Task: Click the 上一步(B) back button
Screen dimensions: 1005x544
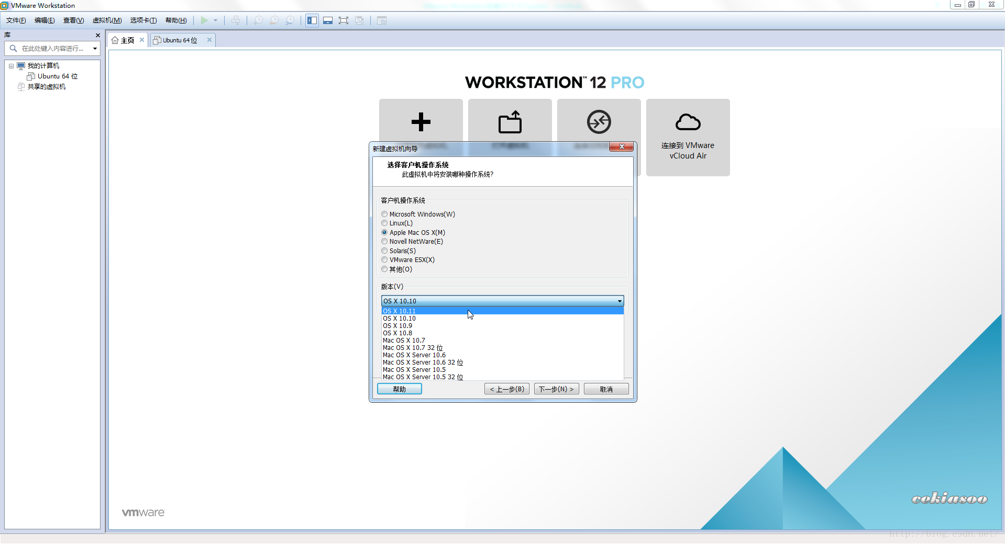Action: [x=507, y=389]
